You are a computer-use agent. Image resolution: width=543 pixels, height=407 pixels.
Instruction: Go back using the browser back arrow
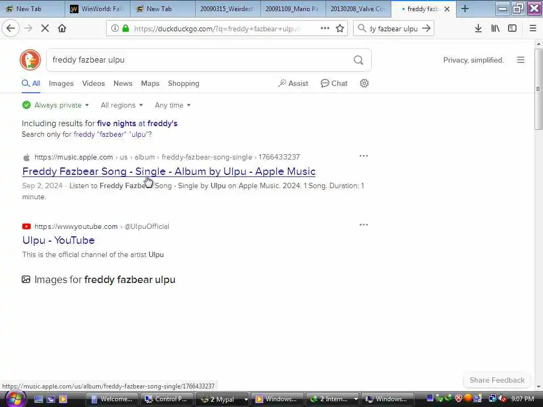pos(11,29)
